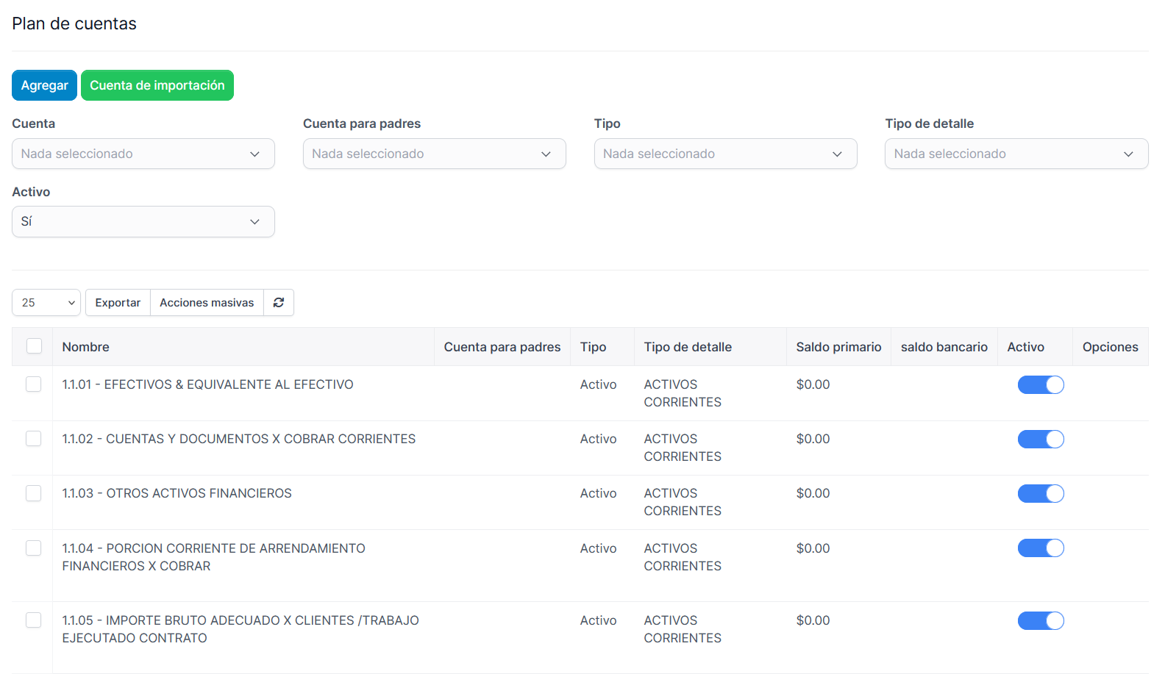Open the Cuenta filter dropdown
Image resolution: width=1165 pixels, height=674 pixels.
(x=143, y=154)
